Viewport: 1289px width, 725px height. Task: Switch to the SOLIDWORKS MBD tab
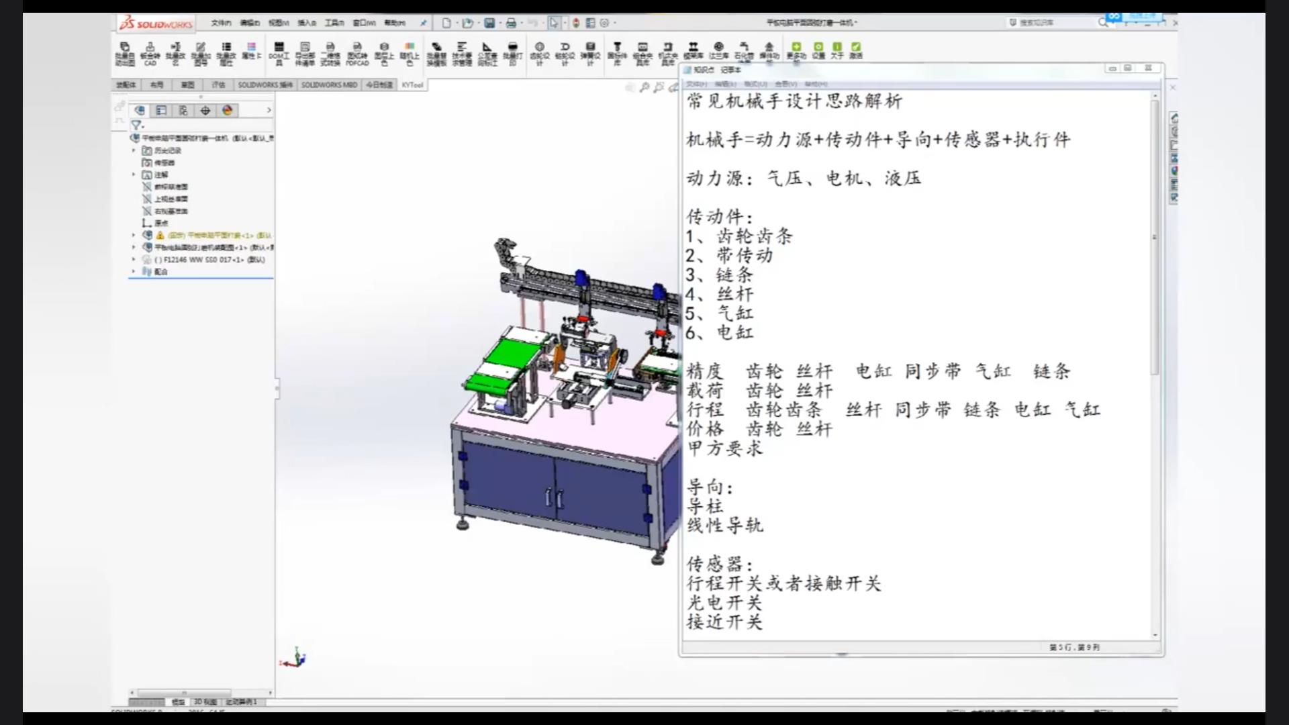tap(329, 85)
